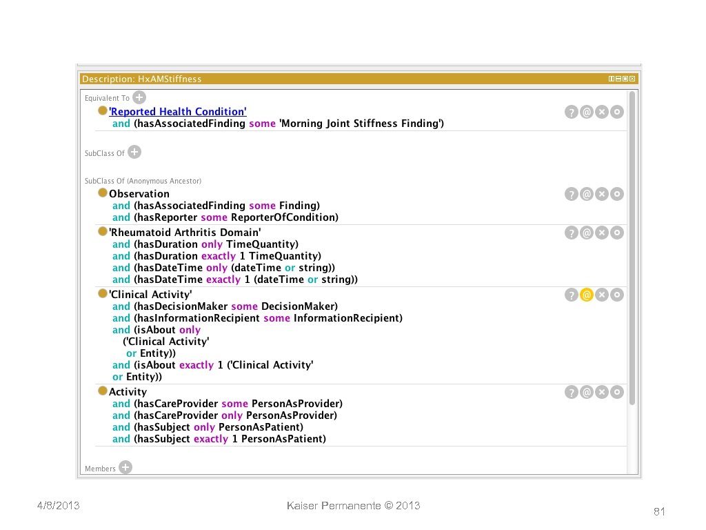Close the Description: HxAMStiffness view
Screen dimensions: 706x530
pyautogui.click(x=632, y=79)
